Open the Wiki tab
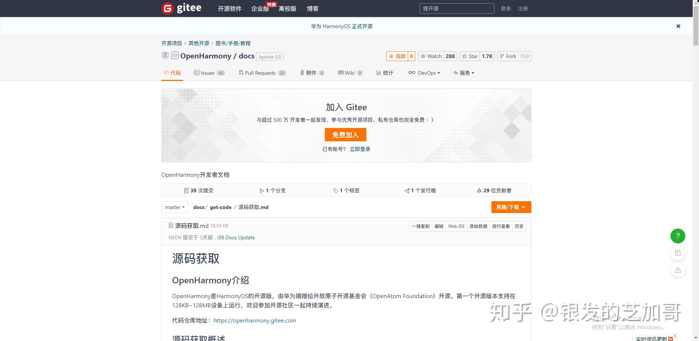The height and width of the screenshot is (341, 699). [x=350, y=73]
